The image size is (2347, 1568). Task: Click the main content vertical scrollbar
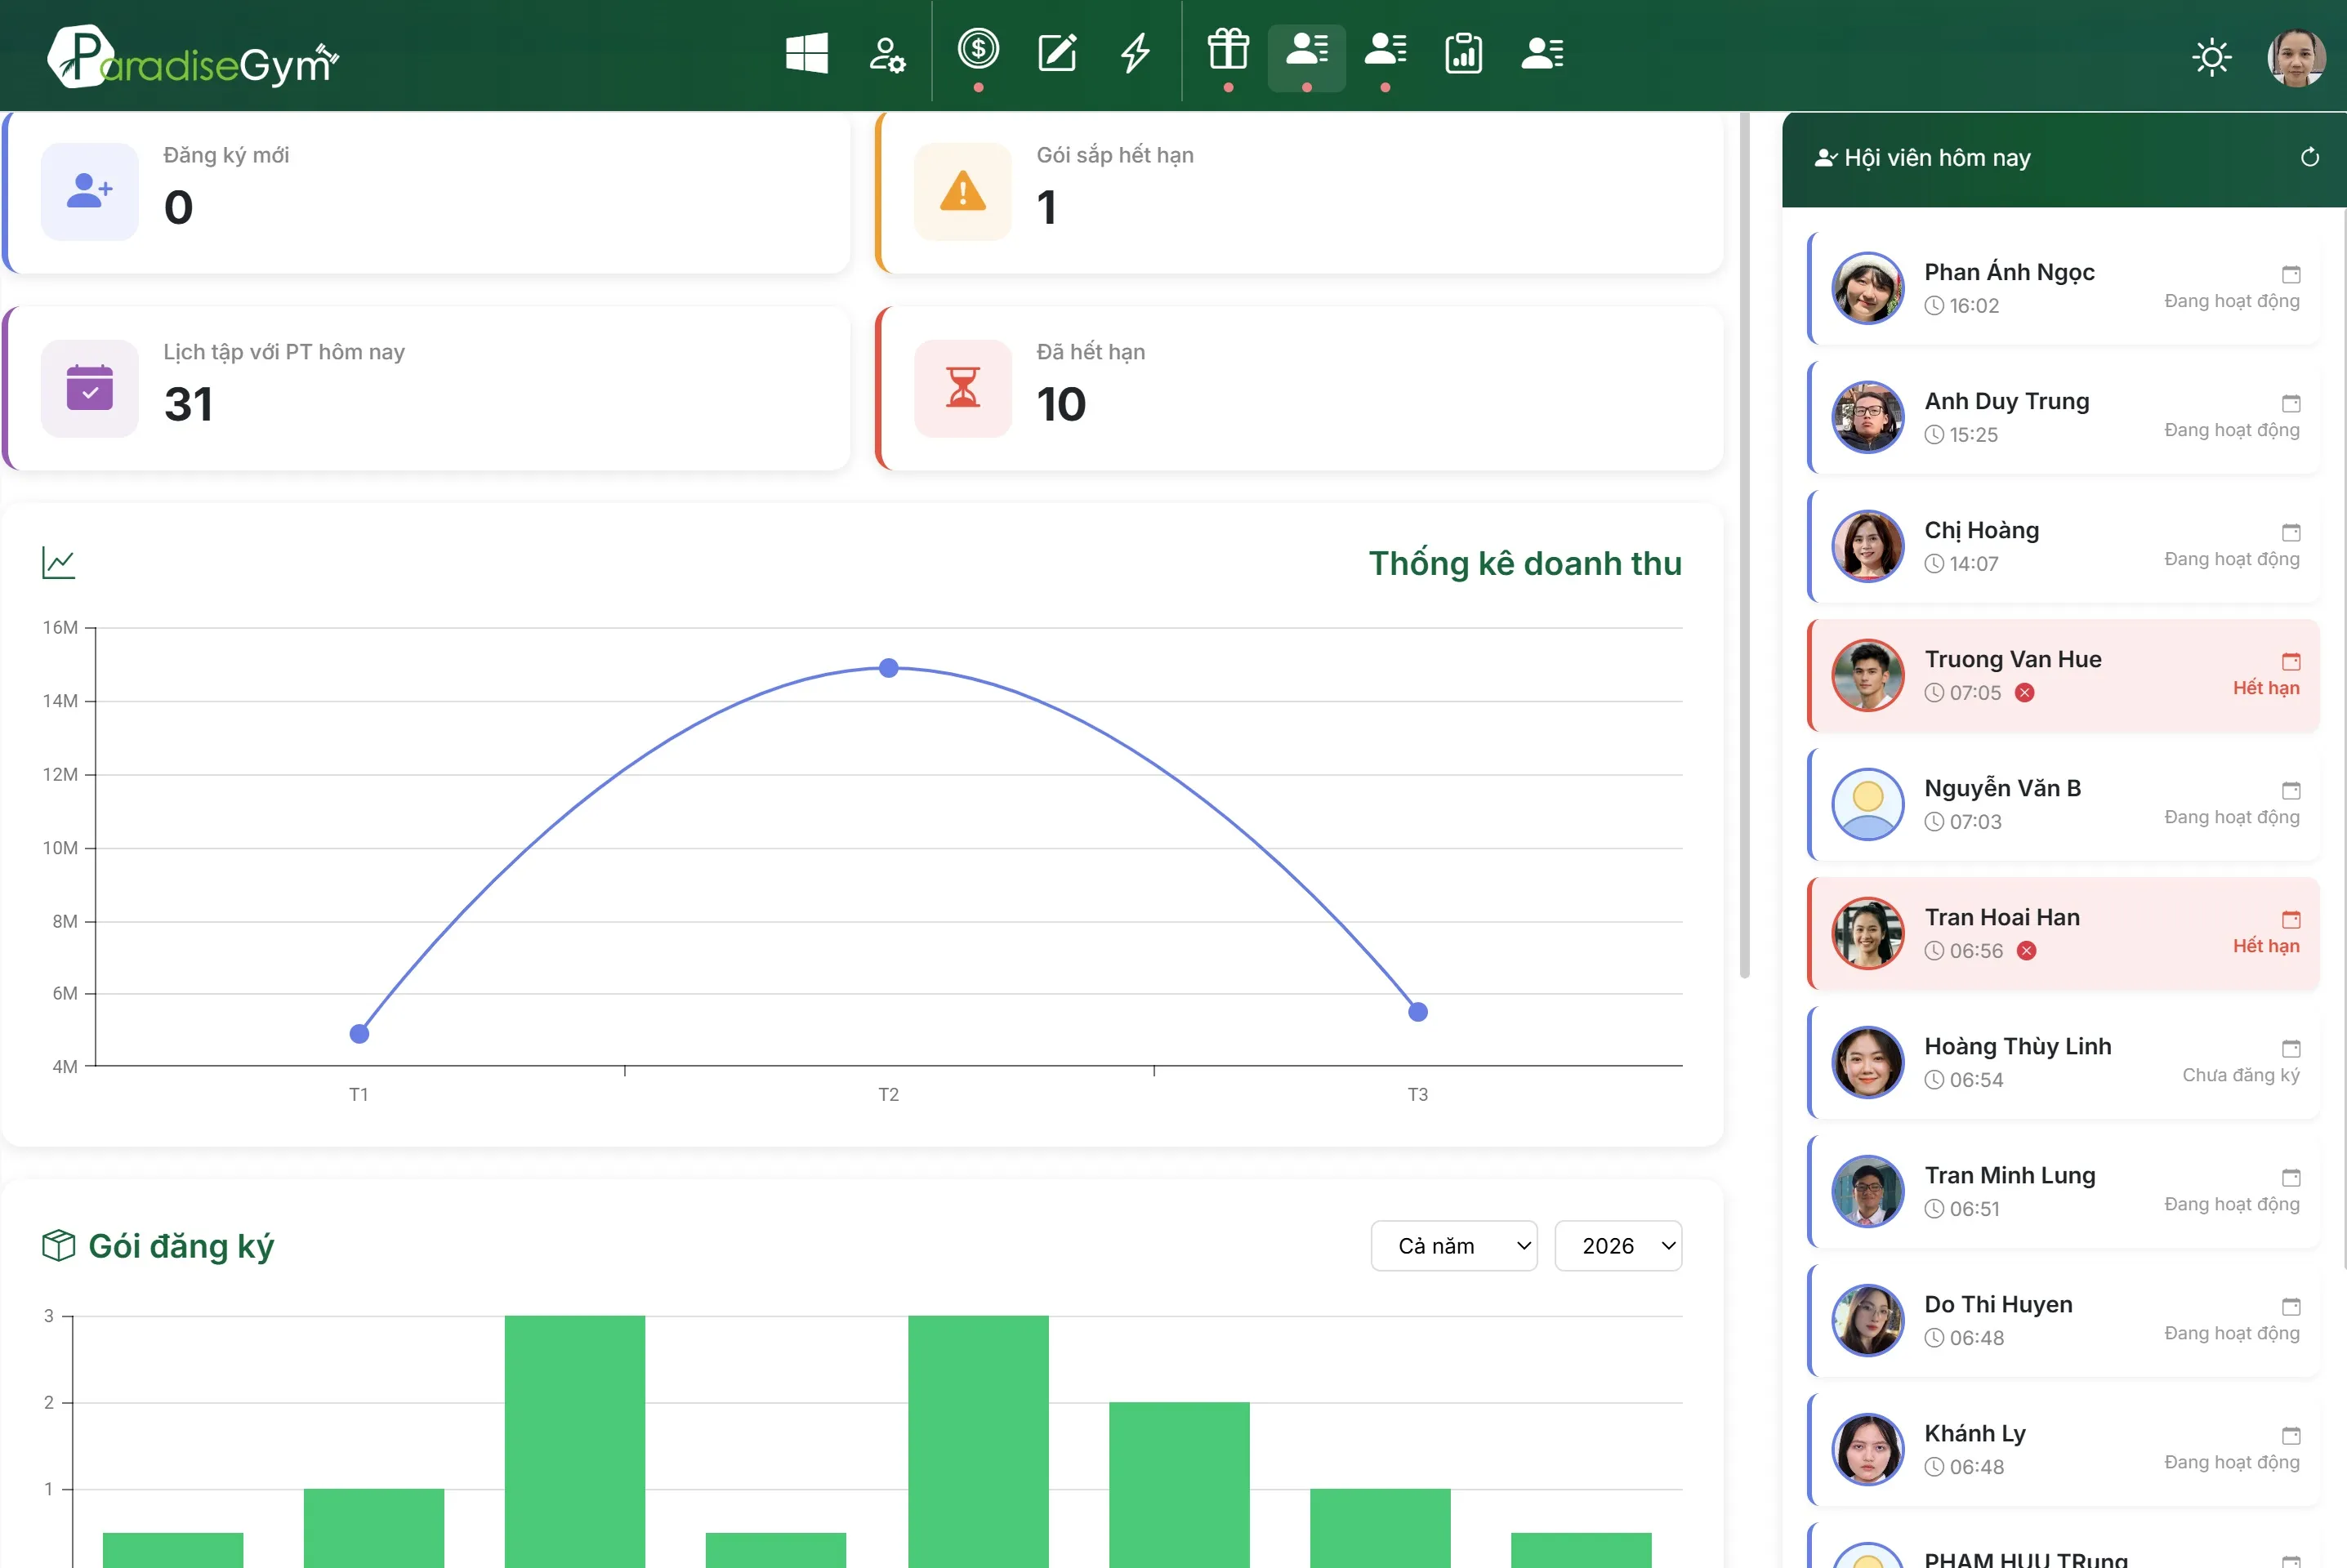(1744, 545)
